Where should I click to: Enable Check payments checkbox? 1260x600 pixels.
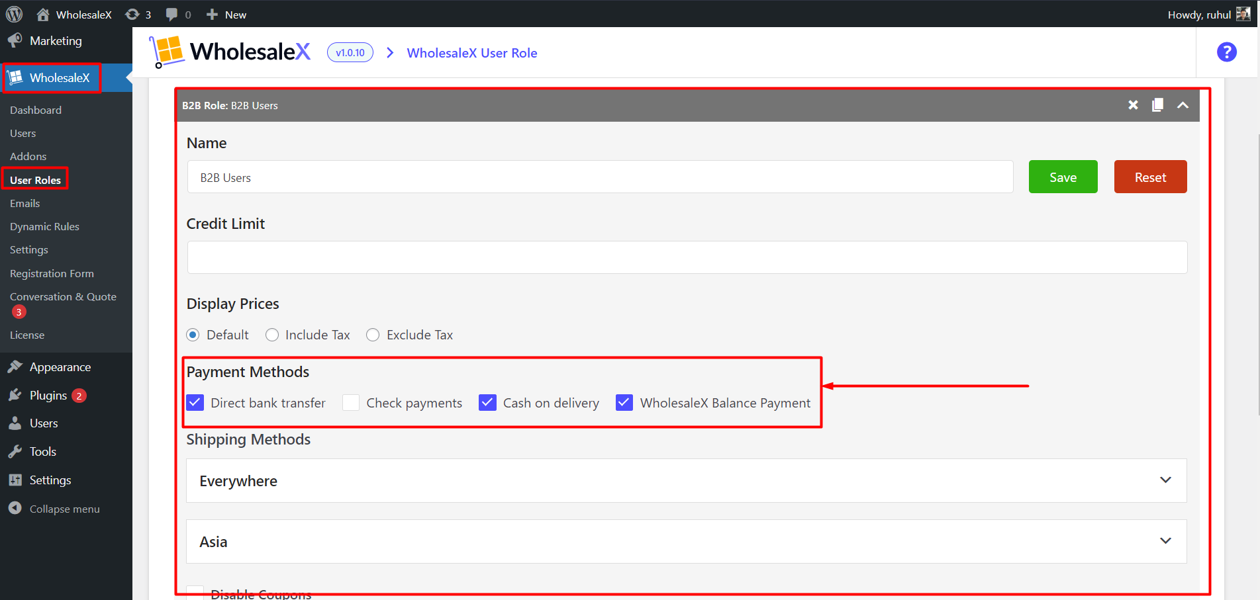pyautogui.click(x=351, y=403)
